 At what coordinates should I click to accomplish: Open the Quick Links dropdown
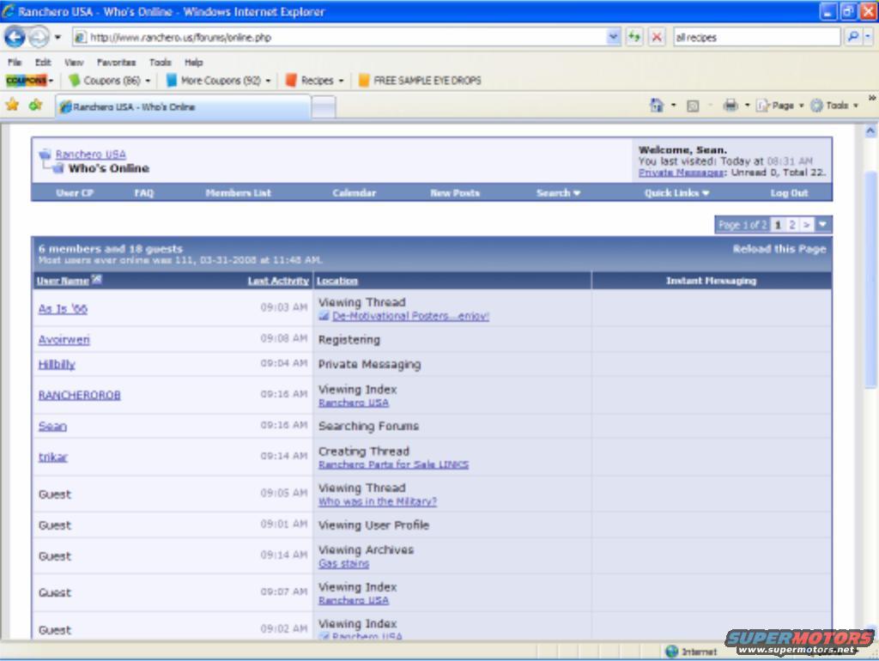[676, 193]
